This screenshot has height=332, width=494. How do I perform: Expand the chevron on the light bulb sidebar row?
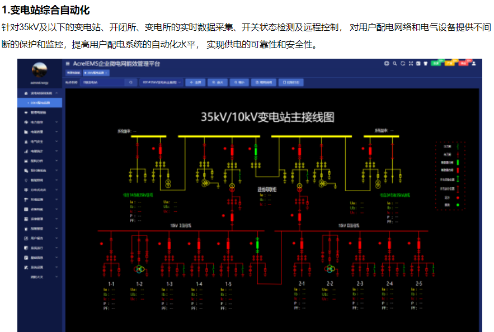(x=57, y=181)
